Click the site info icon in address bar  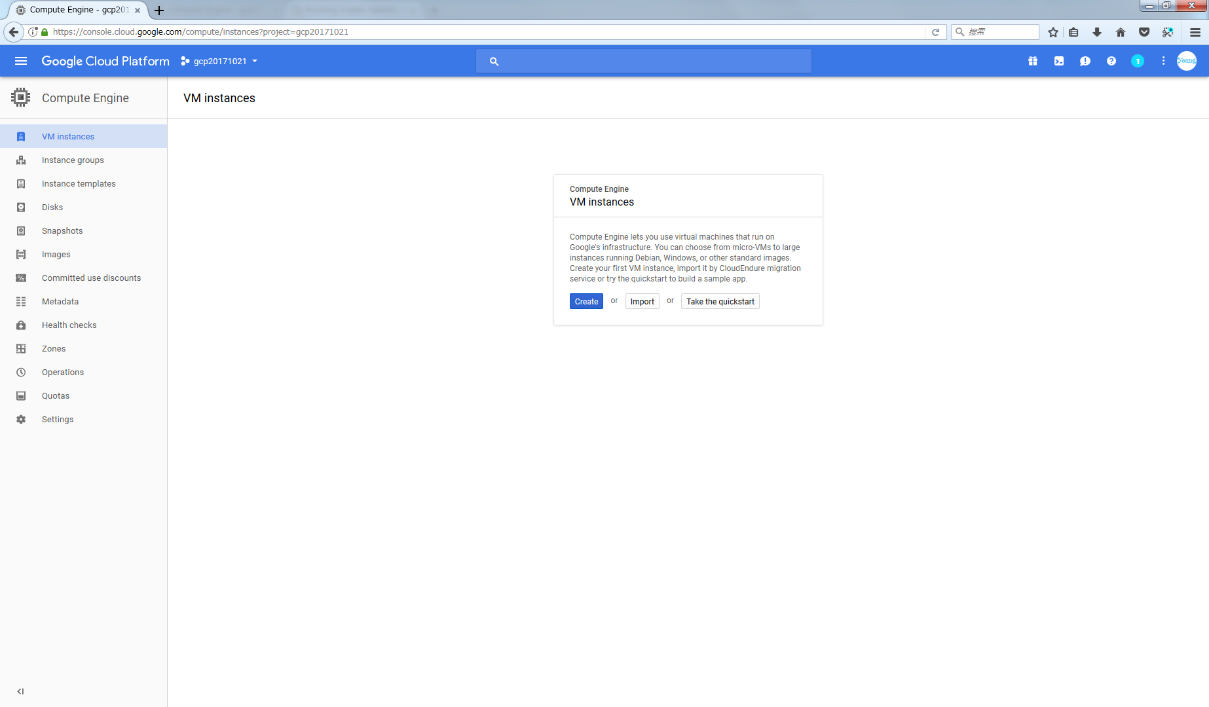coord(33,31)
